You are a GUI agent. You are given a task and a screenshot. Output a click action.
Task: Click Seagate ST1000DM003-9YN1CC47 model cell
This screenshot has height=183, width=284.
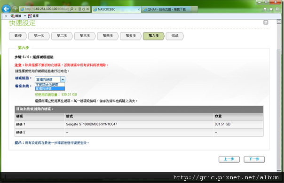(139, 124)
